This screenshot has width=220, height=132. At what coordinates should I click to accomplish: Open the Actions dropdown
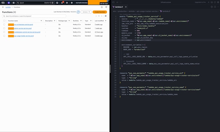coord(86,12)
